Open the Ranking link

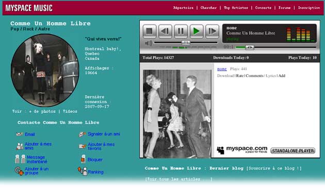[x=95, y=172]
